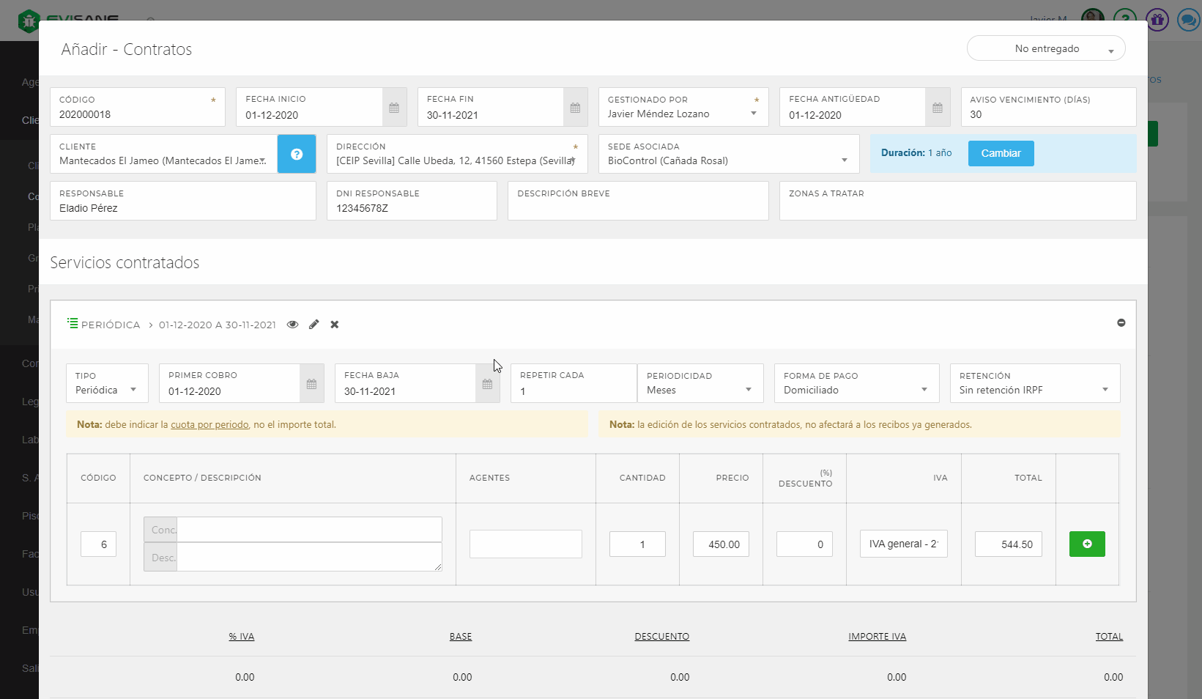Open the Fecha Antigüedad calendar picker

[938, 108]
